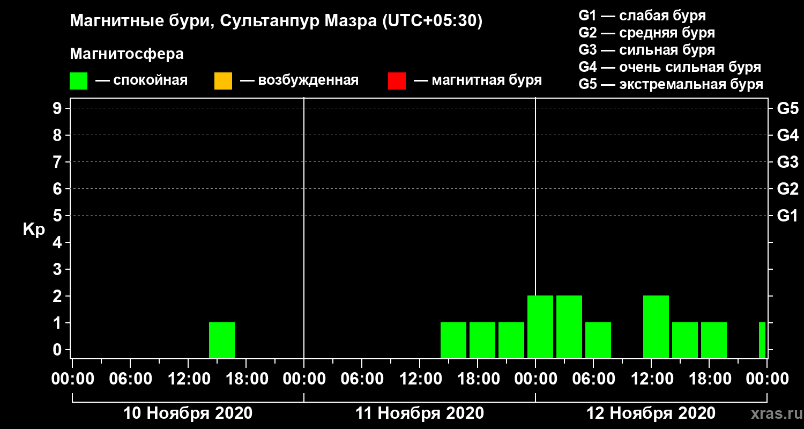Viewport: 804px width, 429px height.
Task: Click the red 'магнитная буря' legend swatch
Action: (397, 80)
